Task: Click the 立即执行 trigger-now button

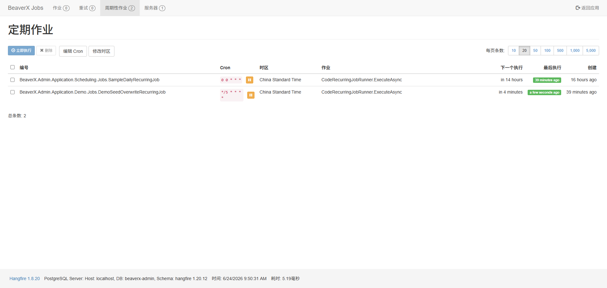Action: pos(21,51)
